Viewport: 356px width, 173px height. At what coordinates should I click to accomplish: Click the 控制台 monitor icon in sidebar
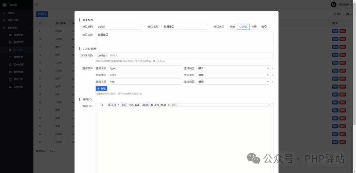(x=4, y=13)
